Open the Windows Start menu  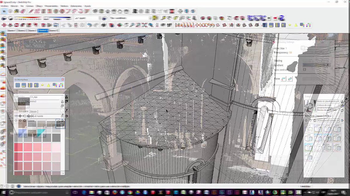click(x=4, y=192)
